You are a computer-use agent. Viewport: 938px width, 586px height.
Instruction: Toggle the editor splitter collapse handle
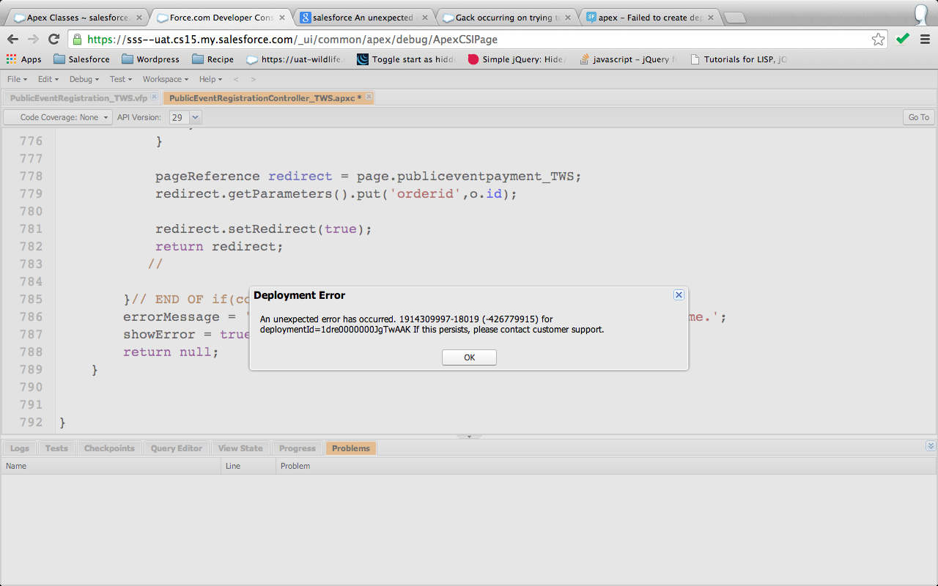469,437
